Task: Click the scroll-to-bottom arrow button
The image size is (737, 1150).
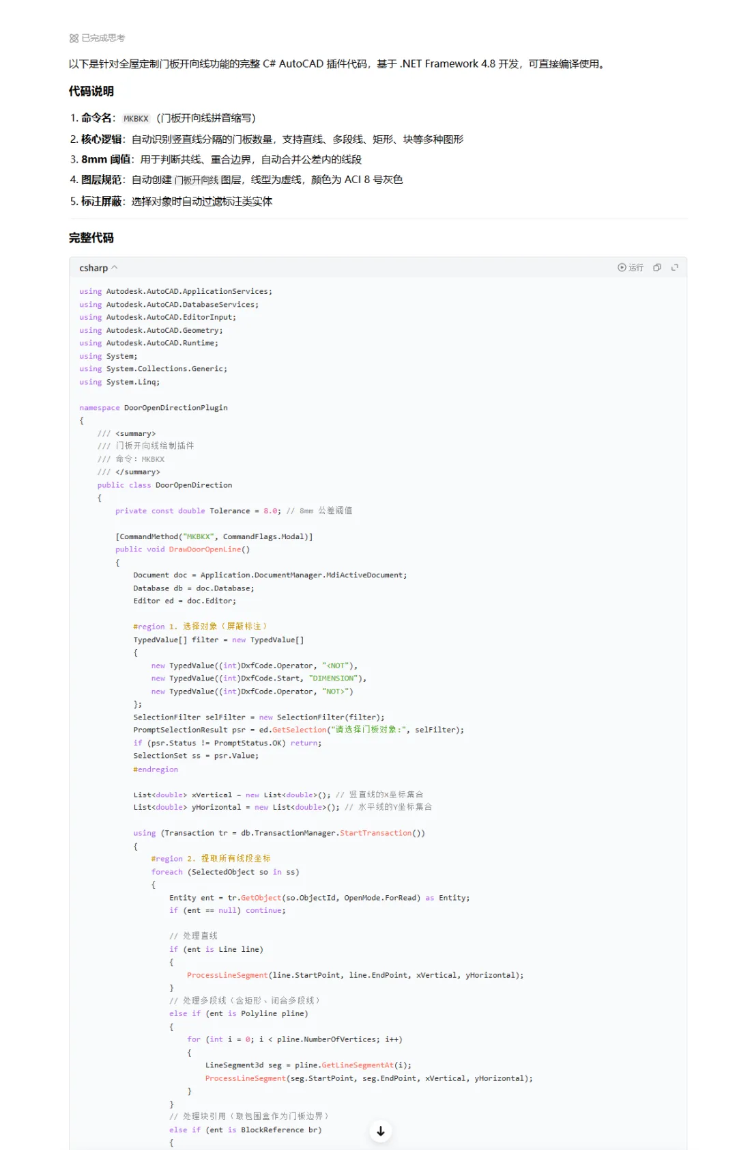Action: 381,1131
